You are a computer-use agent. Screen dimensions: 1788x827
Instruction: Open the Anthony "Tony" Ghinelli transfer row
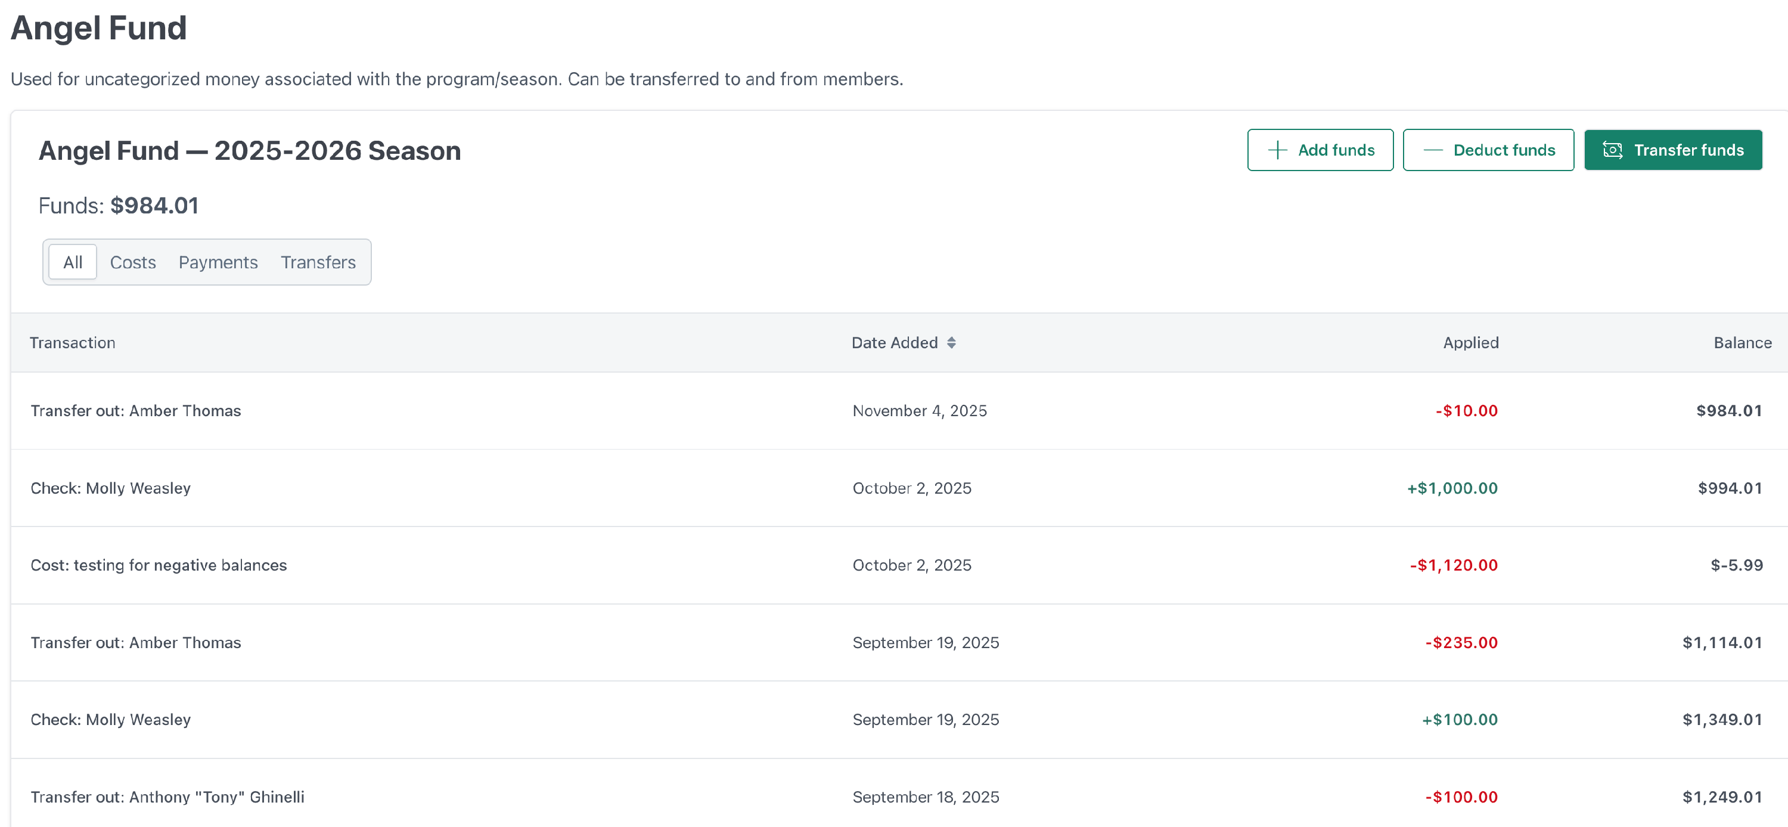point(167,797)
